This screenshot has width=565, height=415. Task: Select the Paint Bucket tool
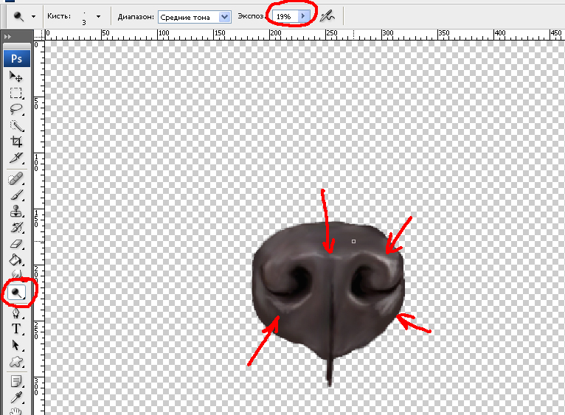(x=15, y=260)
